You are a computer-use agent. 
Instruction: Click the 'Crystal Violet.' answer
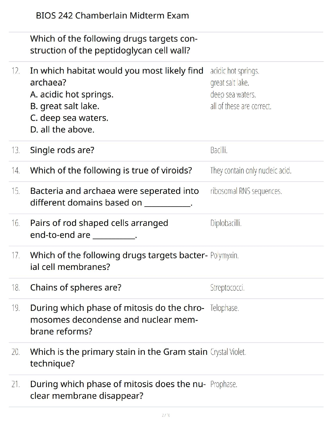tap(228, 352)
